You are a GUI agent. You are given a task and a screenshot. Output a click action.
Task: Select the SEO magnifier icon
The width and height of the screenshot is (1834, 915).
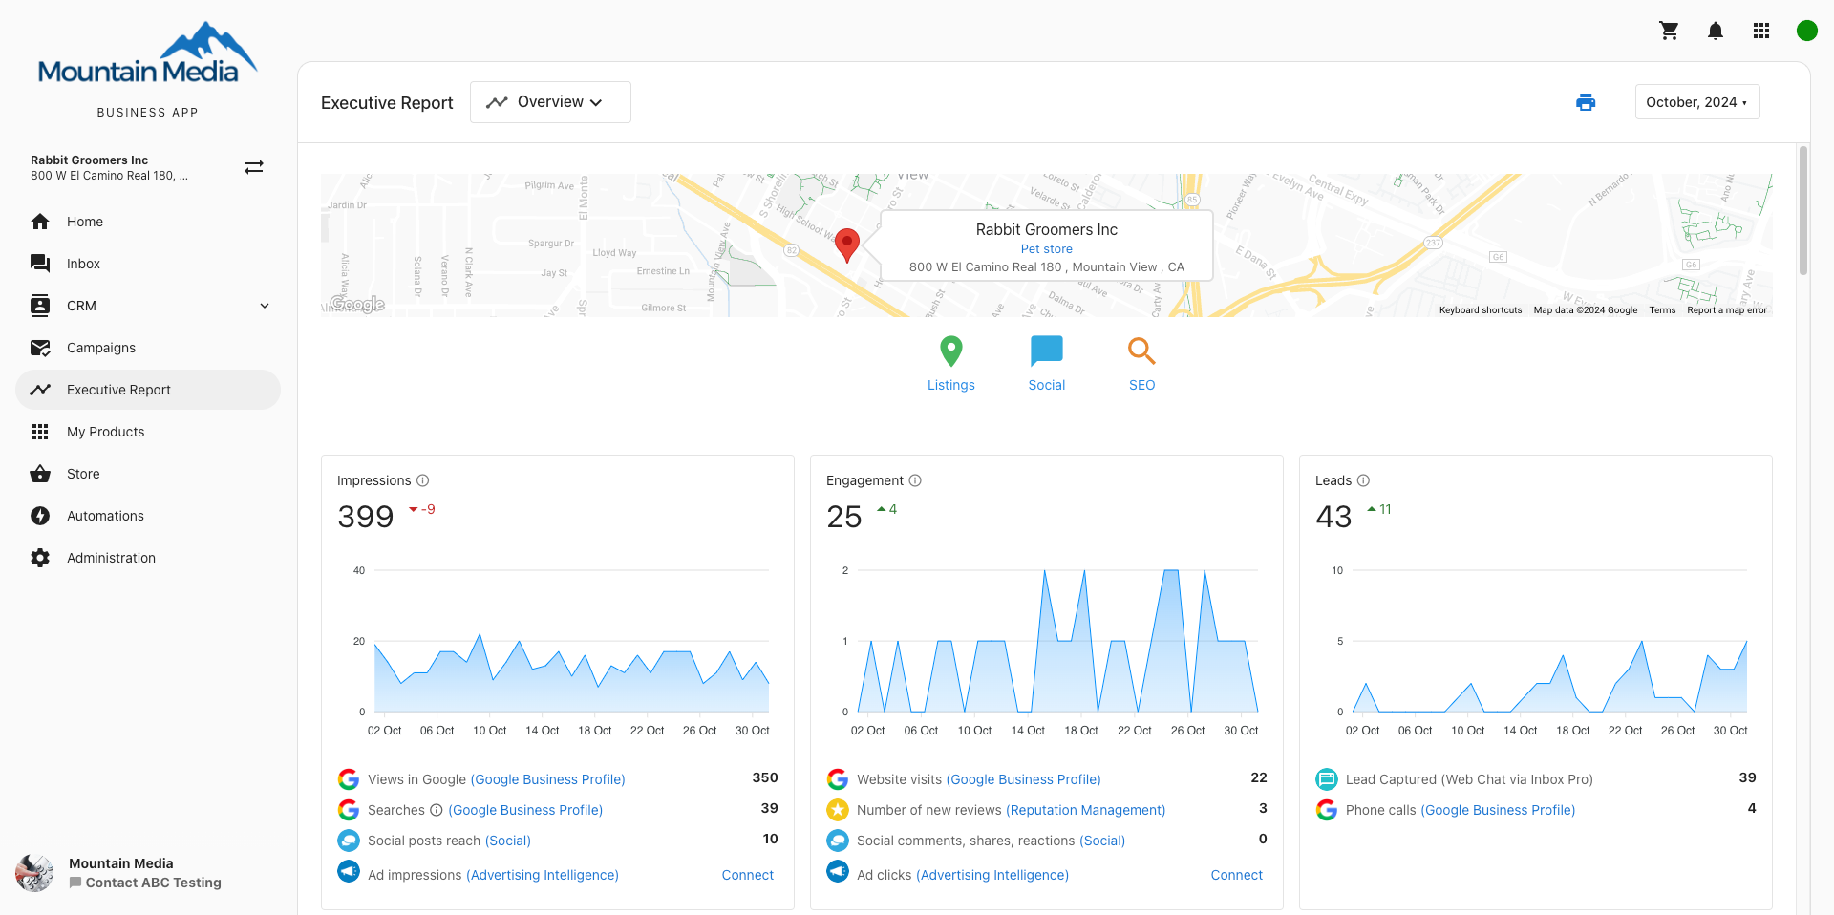pyautogui.click(x=1141, y=351)
